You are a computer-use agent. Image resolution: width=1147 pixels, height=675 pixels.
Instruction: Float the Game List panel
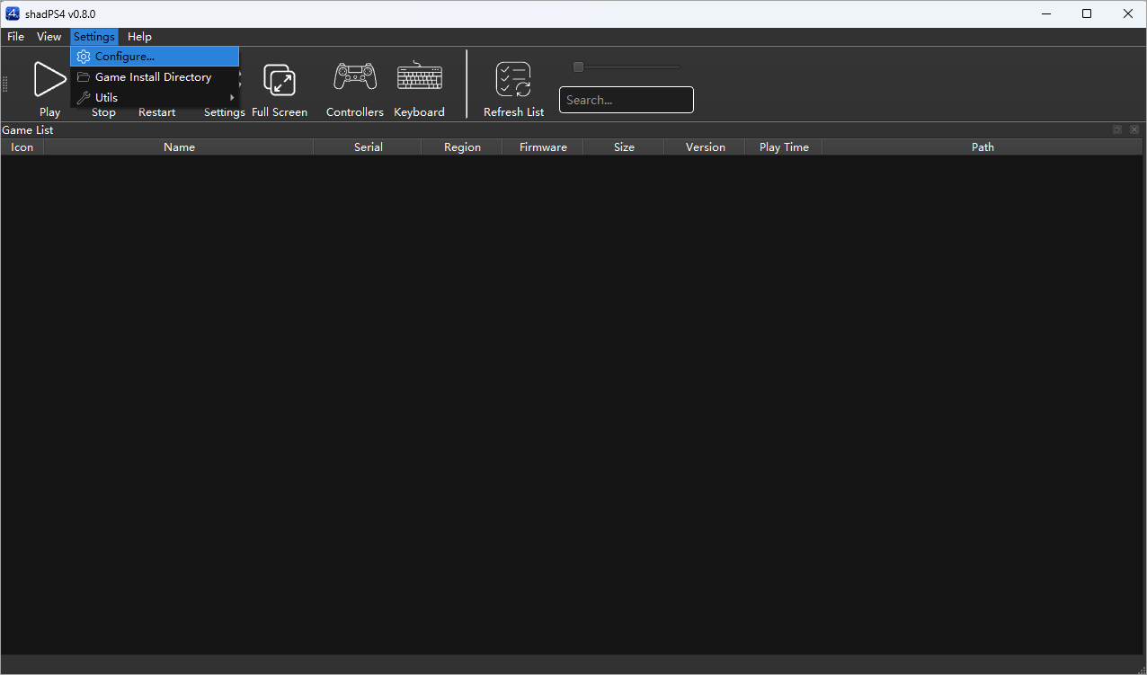pos(1116,129)
